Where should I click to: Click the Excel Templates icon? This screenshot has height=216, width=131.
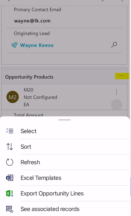tap(10, 178)
